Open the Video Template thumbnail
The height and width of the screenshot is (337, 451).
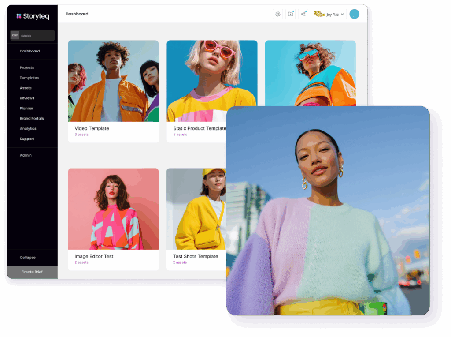(113, 81)
